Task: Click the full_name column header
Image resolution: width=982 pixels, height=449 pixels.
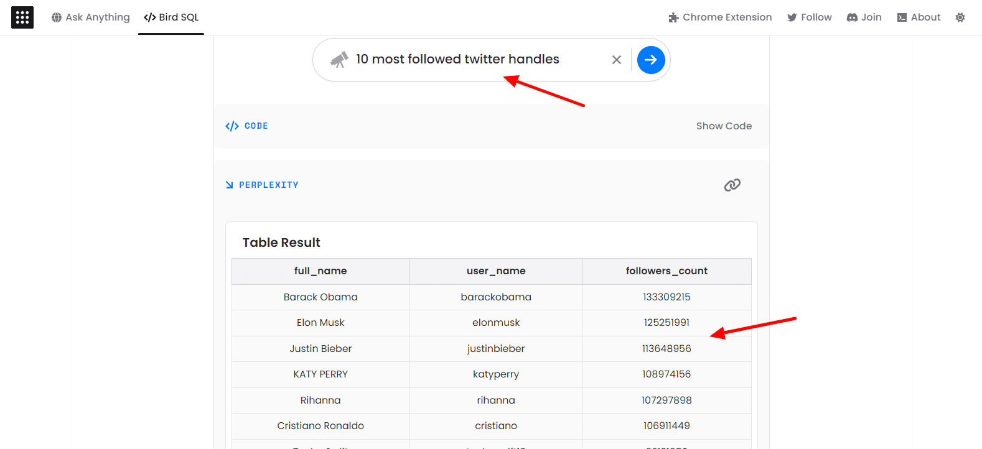Action: (x=320, y=271)
